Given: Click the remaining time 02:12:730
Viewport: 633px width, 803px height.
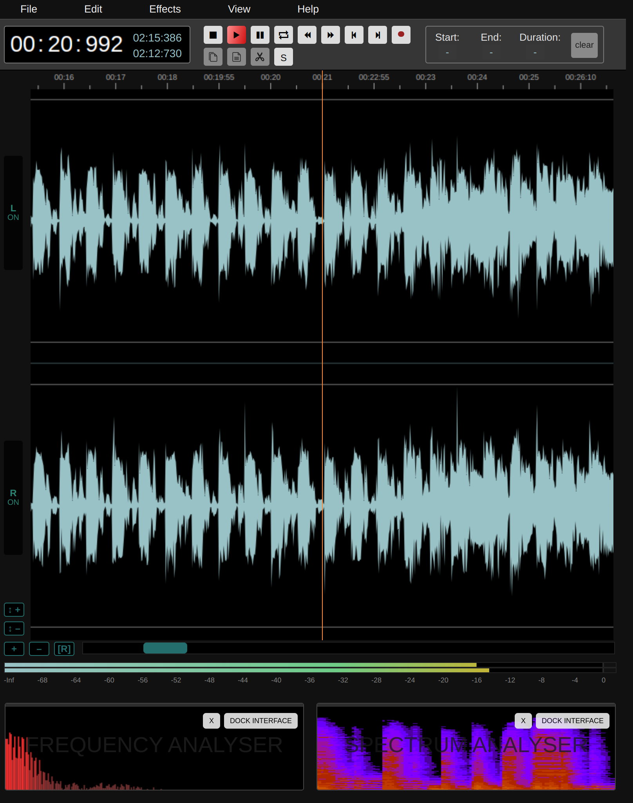Looking at the screenshot, I should click(157, 54).
